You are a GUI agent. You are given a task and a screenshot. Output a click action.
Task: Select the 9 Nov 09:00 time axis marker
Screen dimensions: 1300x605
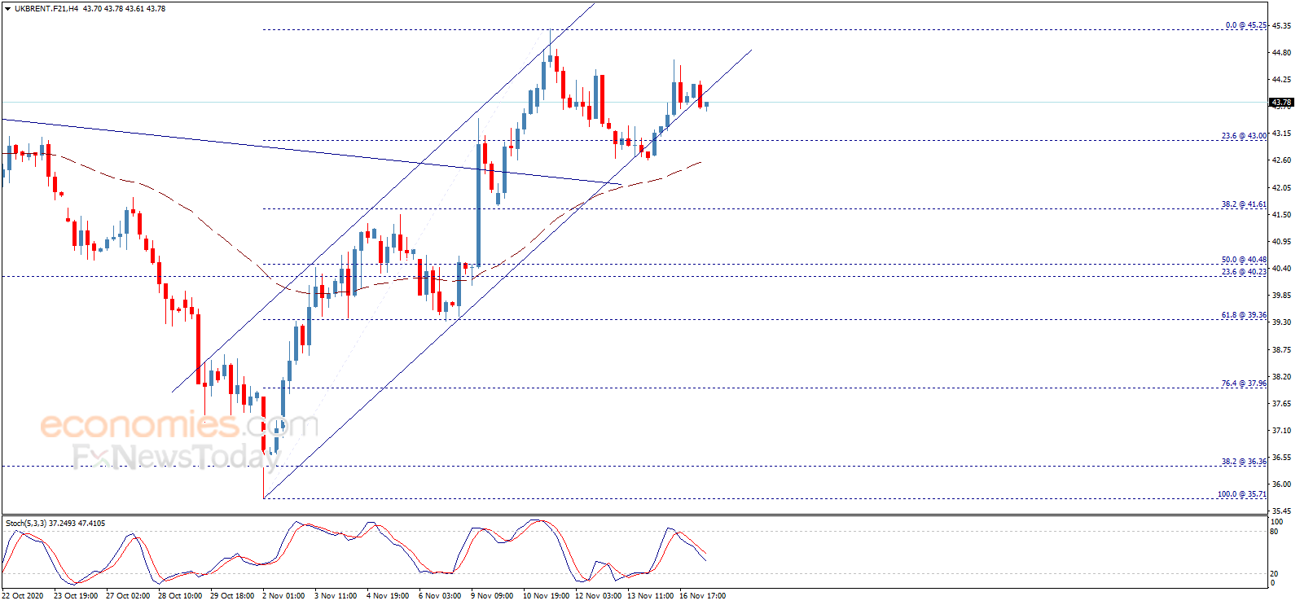[492, 596]
